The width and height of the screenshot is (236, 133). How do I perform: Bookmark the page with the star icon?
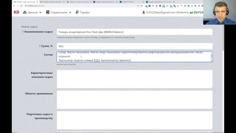(x=142, y=6)
